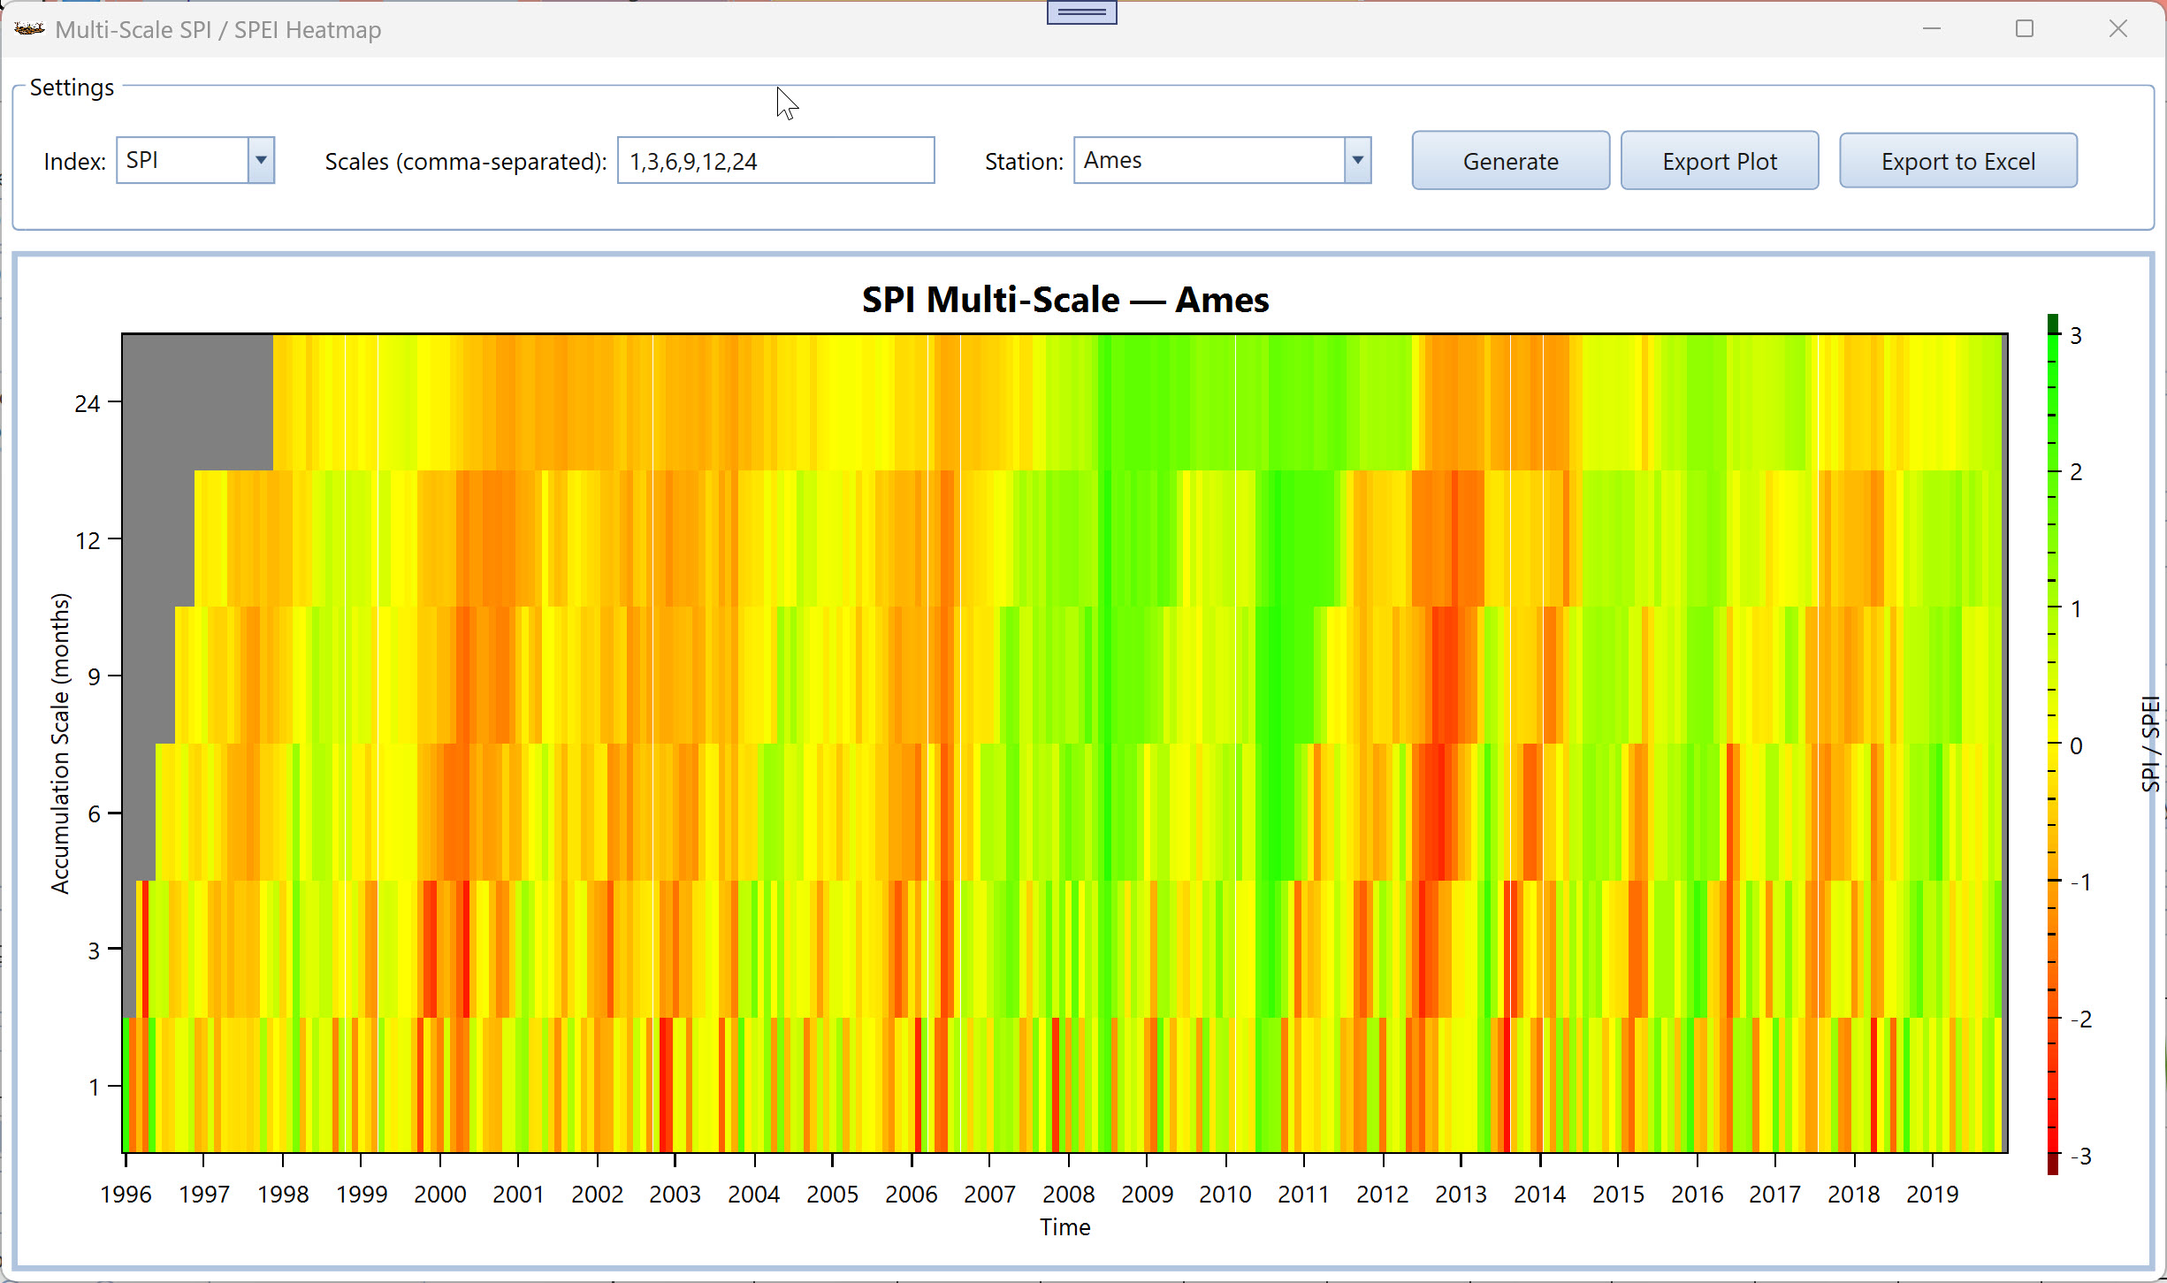Viewport: 2167px width, 1283px height.
Task: Click the y-axis tick label 1
Action: pyautogui.click(x=94, y=1088)
